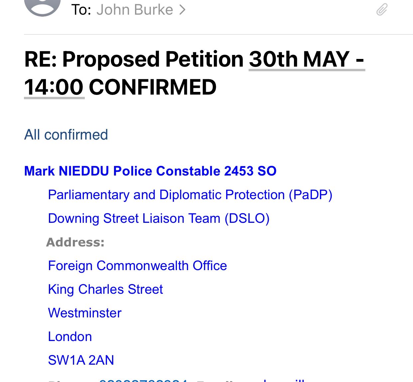This screenshot has width=413, height=382.
Task: Click the Mark NIEDDU Police Constable line
Action: (x=150, y=171)
